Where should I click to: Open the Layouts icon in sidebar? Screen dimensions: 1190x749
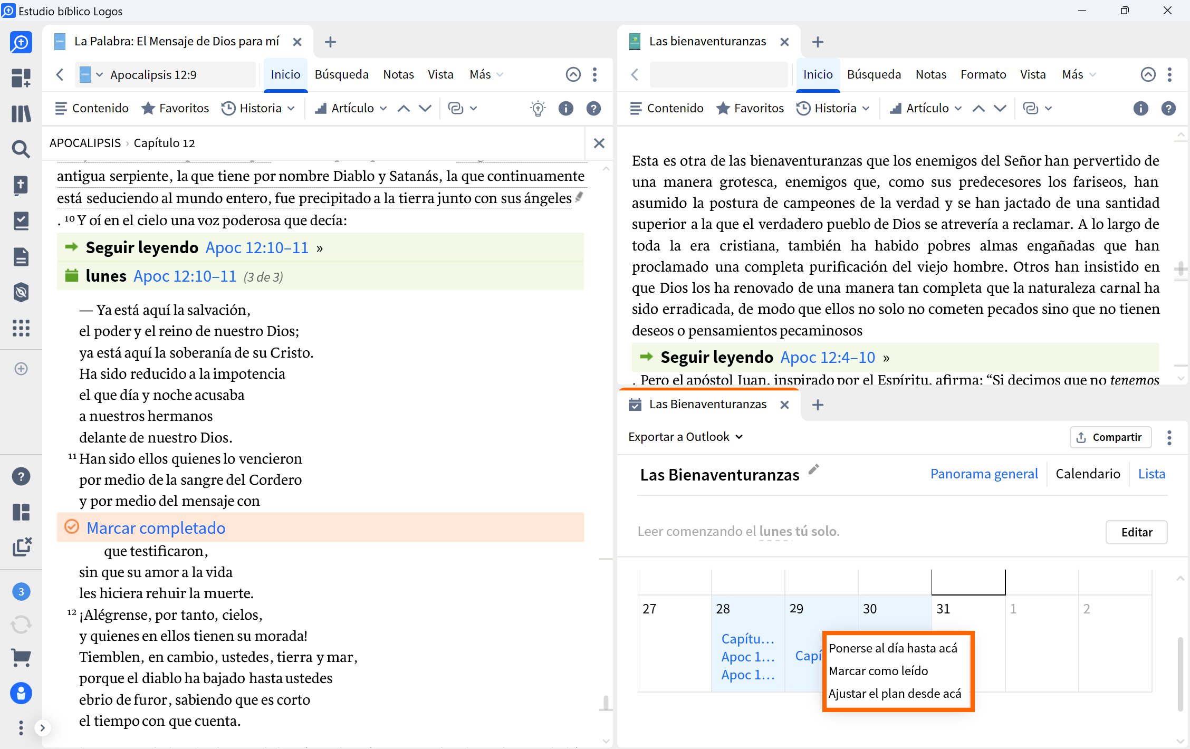click(x=21, y=512)
